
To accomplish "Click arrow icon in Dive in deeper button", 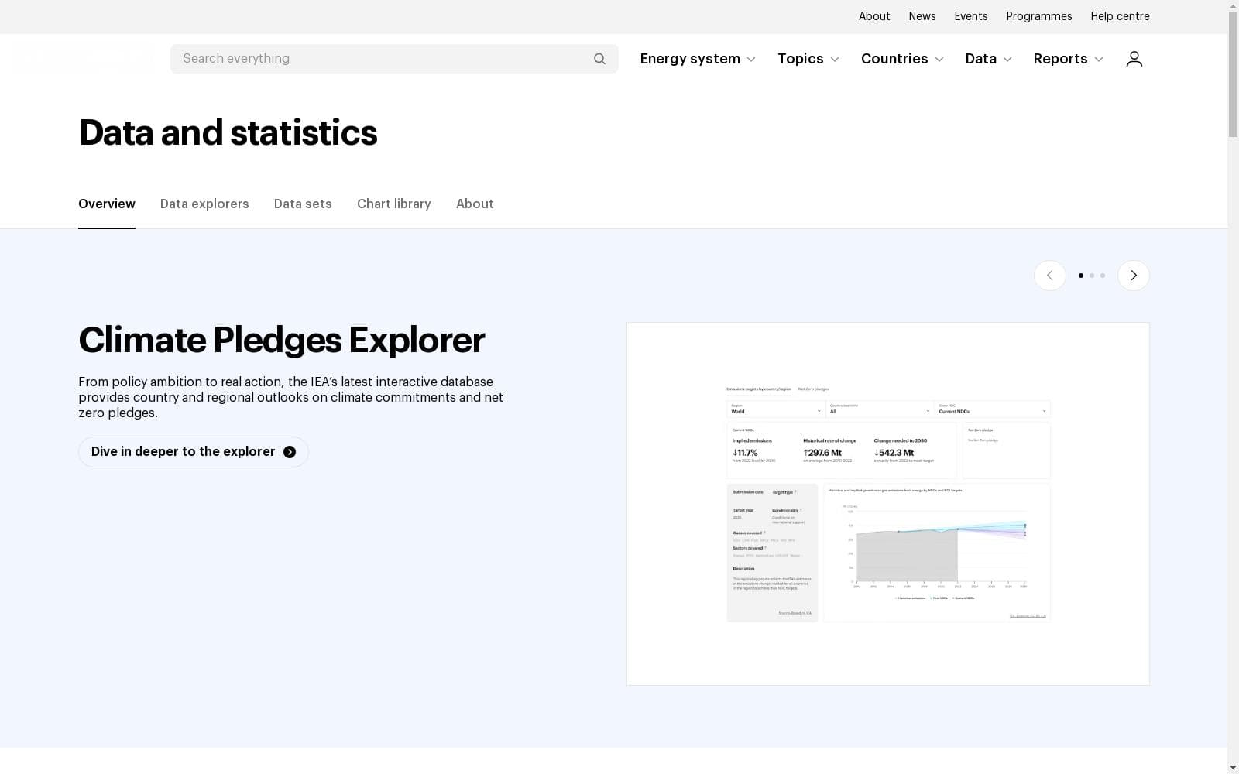I will (290, 452).
